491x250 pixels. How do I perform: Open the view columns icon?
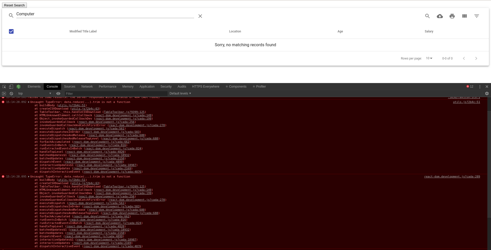point(464,16)
